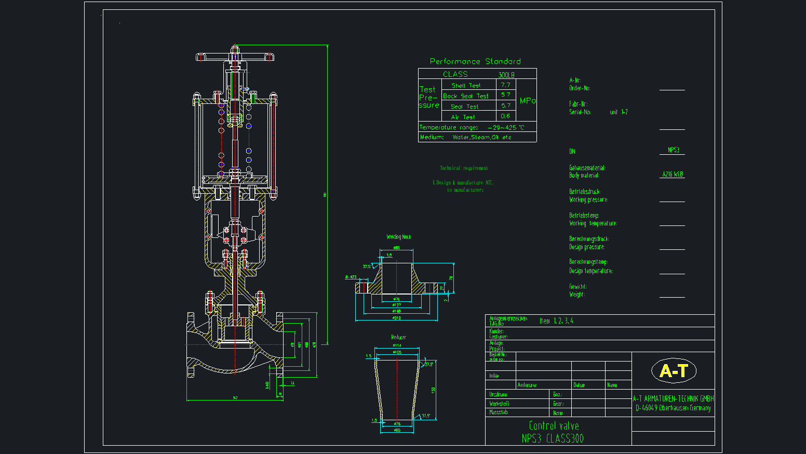
Task: Click the 'MPa' unit cell
Action: coord(528,101)
